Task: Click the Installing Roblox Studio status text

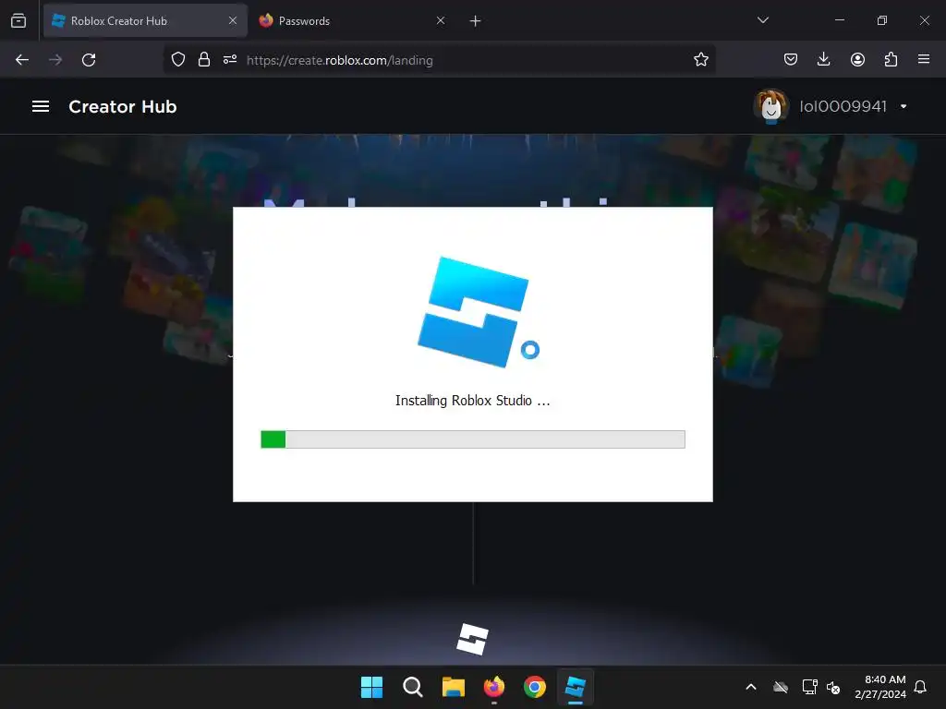Action: tap(472, 401)
